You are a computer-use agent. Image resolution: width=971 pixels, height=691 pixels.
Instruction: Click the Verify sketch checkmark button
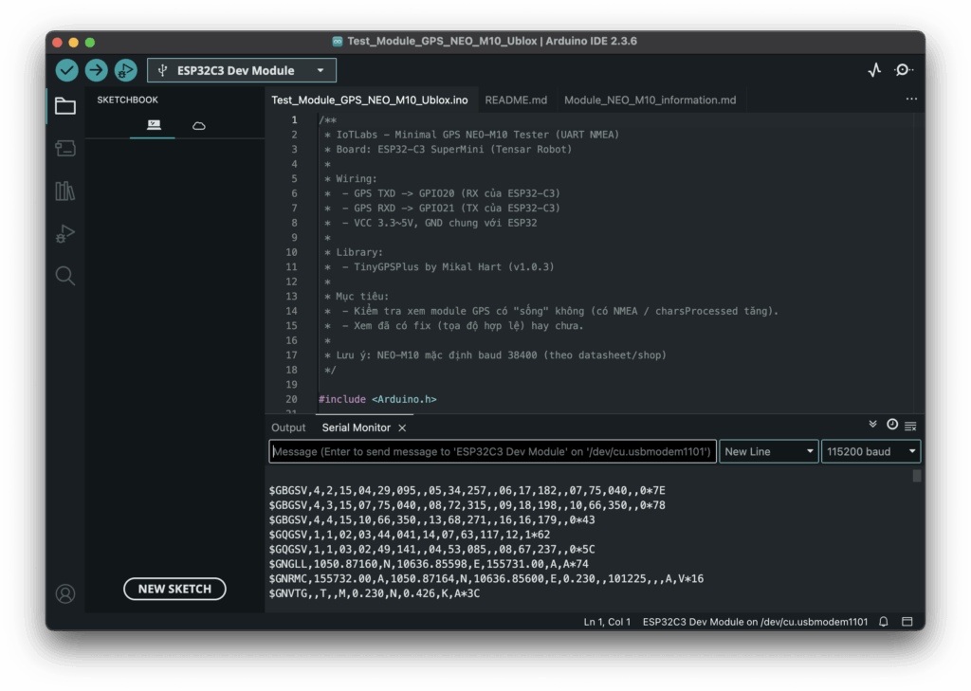click(x=66, y=70)
